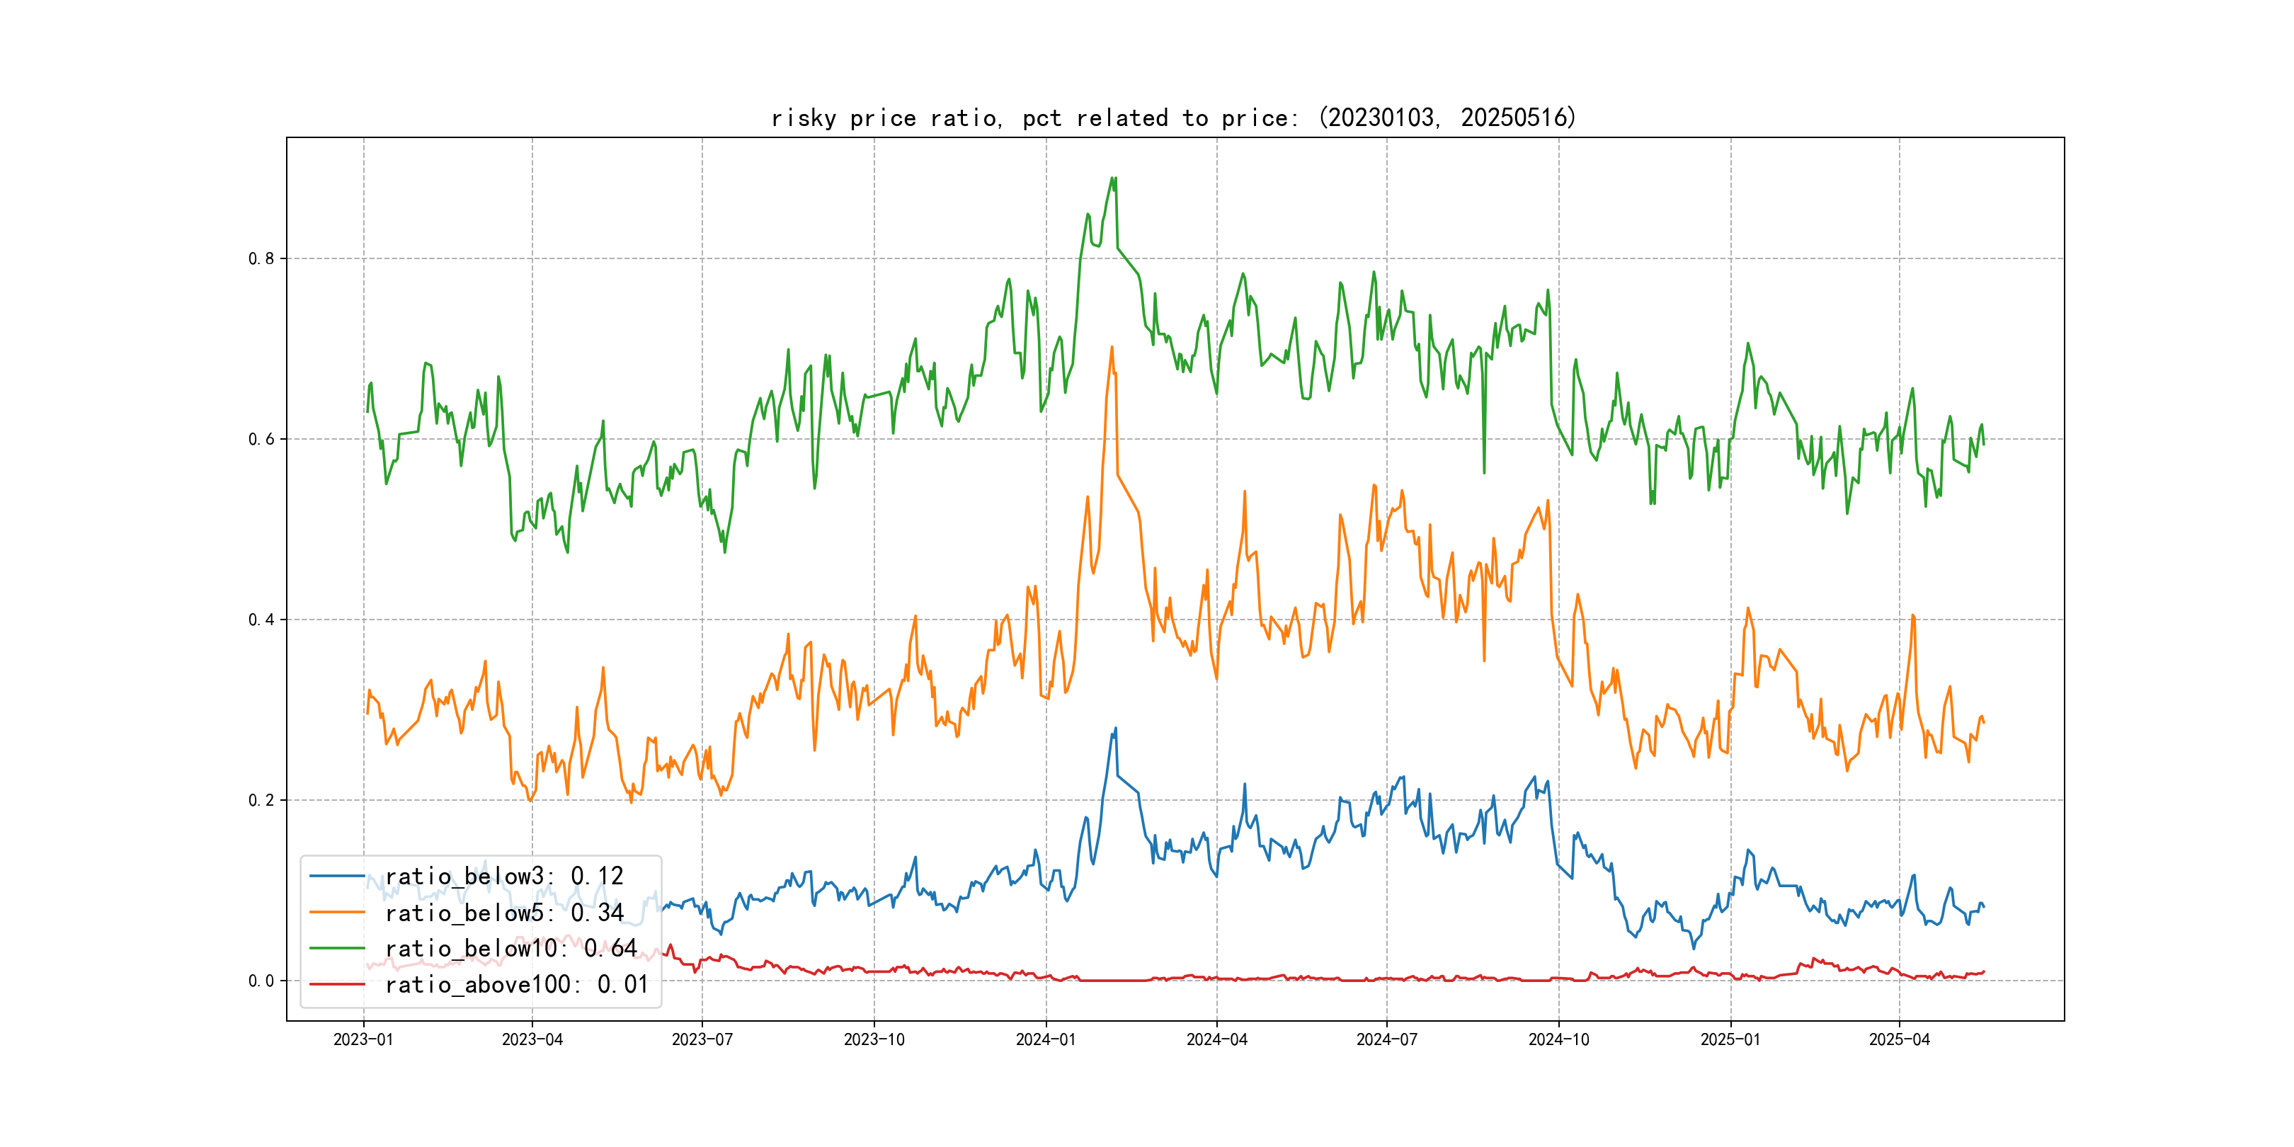Click the 0.8 y-axis tick label

(x=261, y=259)
